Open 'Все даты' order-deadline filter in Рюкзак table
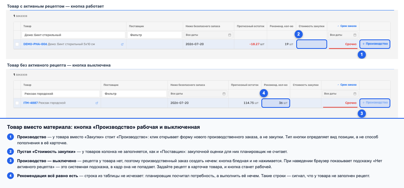This screenshot has height=188, width=404. (x=340, y=94)
